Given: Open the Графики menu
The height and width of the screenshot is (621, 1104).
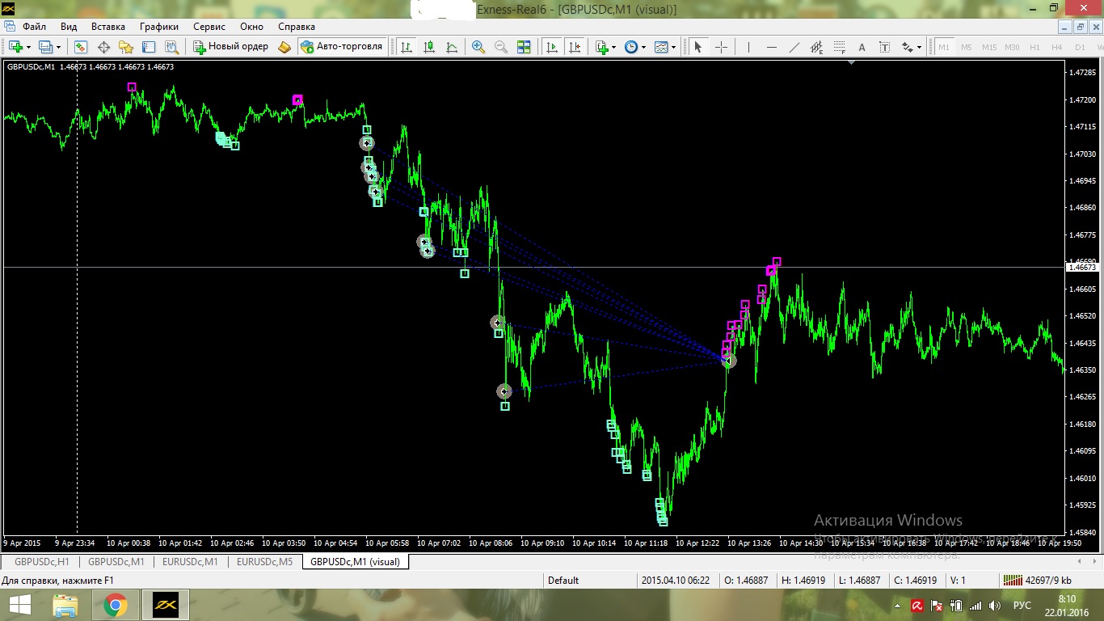Looking at the screenshot, I should click(158, 27).
